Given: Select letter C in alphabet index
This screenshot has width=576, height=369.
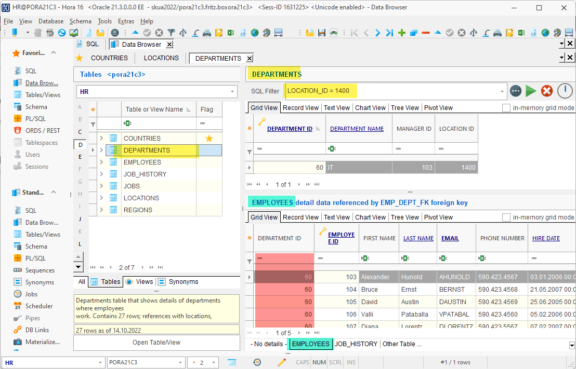Looking at the screenshot, I should click(x=80, y=132).
